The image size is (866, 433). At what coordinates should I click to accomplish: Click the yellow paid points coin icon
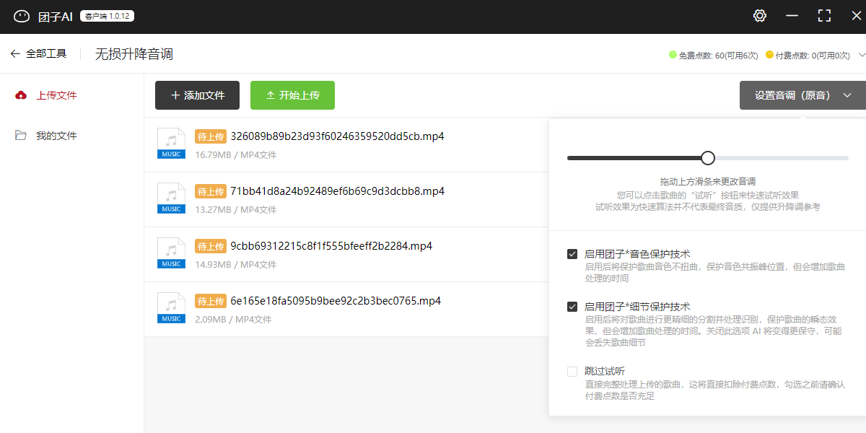click(769, 54)
